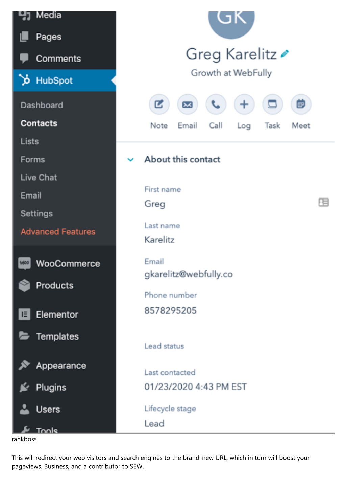Click the Phone number field value

point(170,311)
